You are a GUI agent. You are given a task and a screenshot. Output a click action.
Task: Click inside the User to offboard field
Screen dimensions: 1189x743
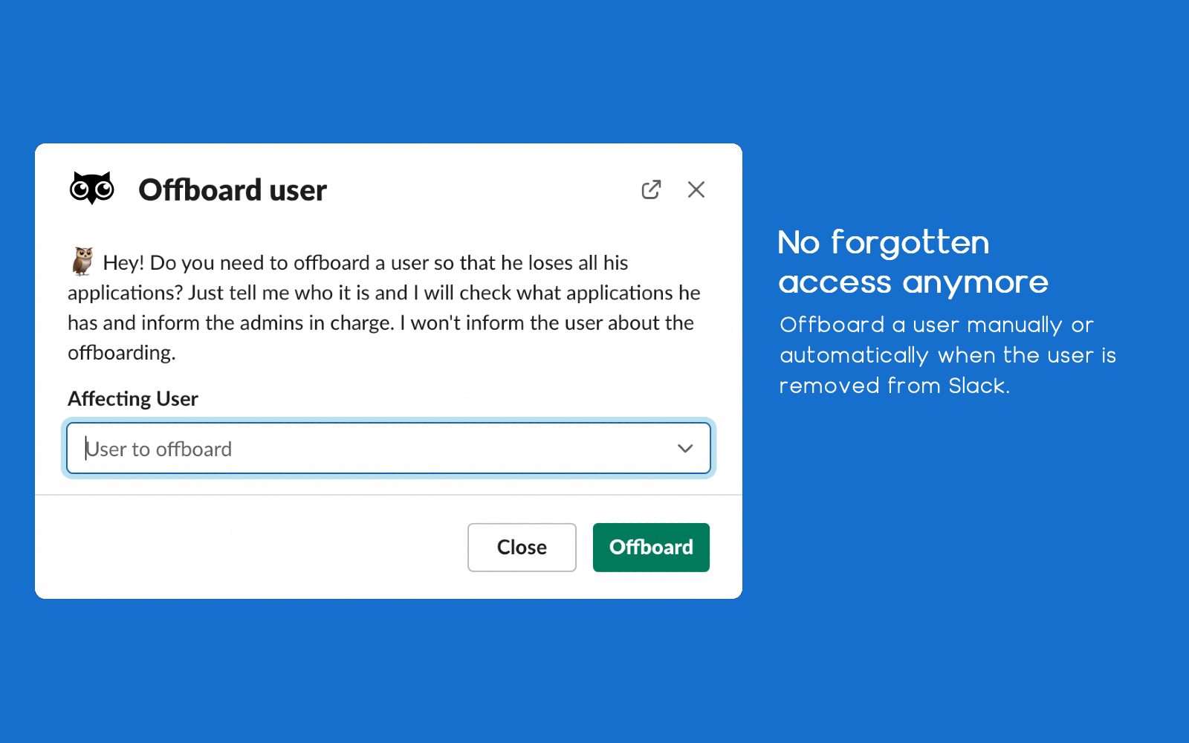pos(297,448)
